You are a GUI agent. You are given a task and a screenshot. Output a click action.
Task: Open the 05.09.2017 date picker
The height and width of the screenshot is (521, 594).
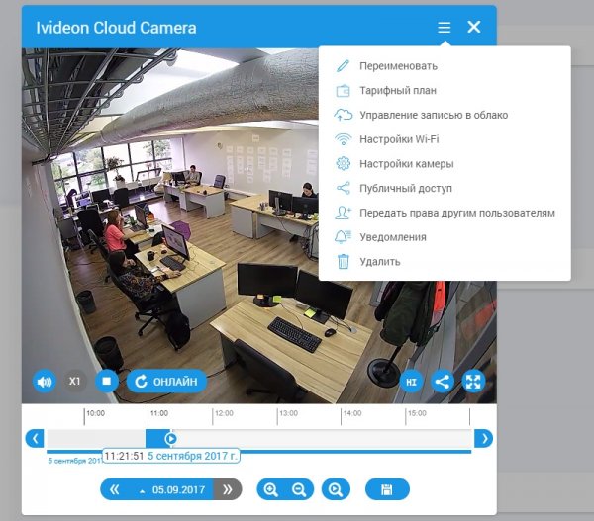tap(172, 490)
